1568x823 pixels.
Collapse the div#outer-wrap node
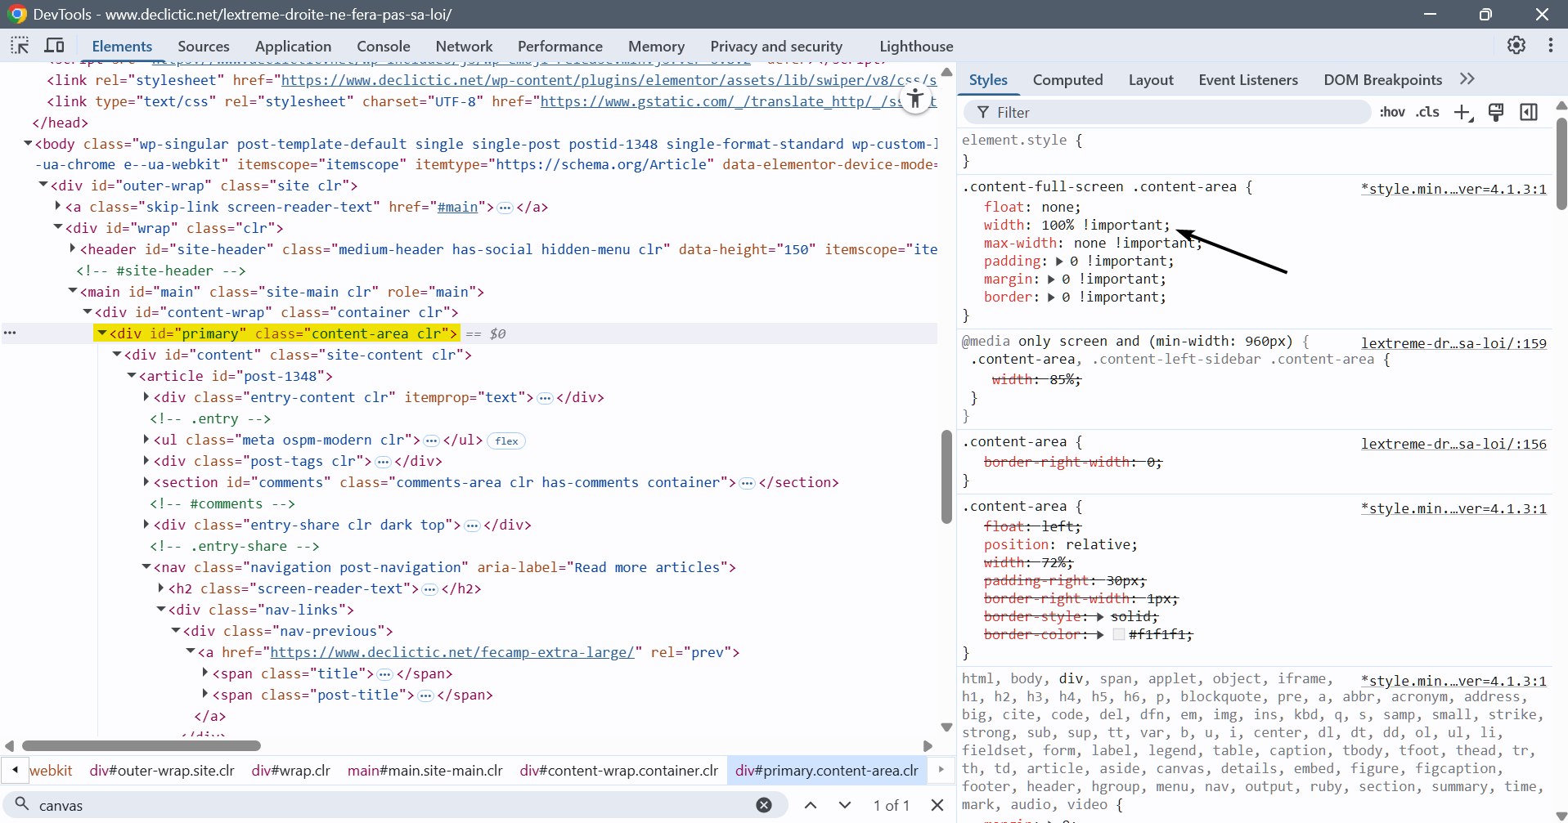click(43, 186)
